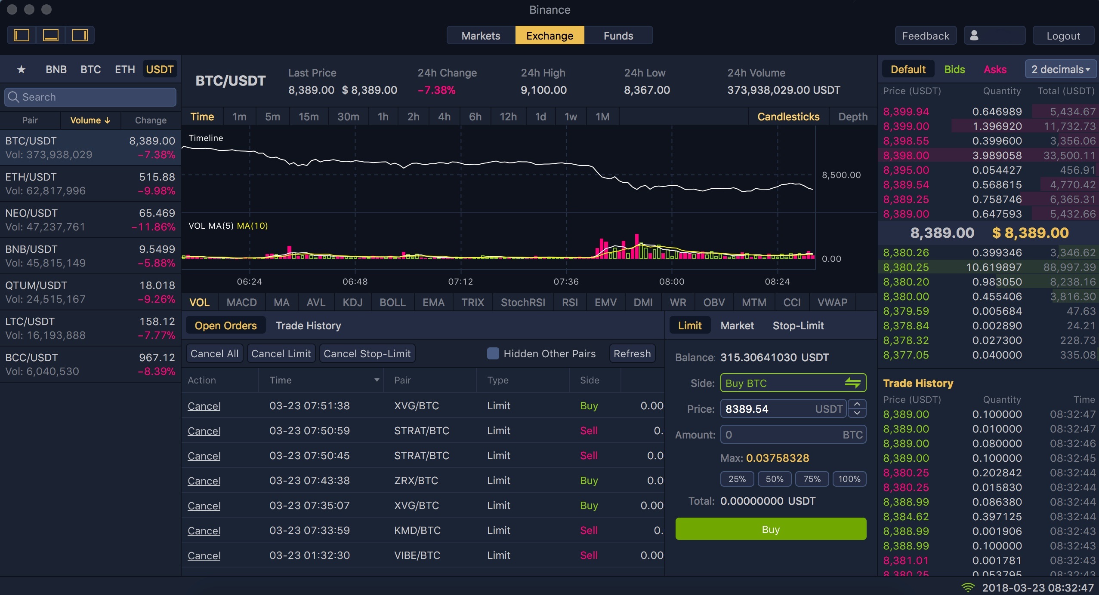Click the Wi-Fi connection status icon
The image size is (1099, 595).
coord(968,587)
